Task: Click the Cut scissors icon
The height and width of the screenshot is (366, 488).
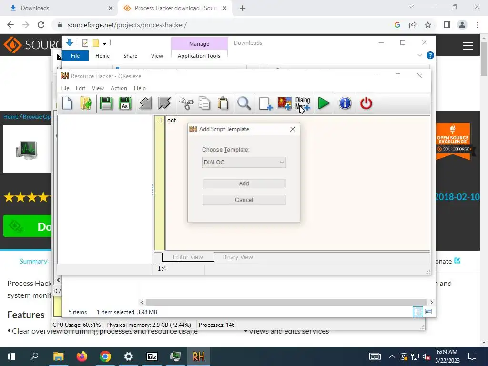Action: point(186,103)
